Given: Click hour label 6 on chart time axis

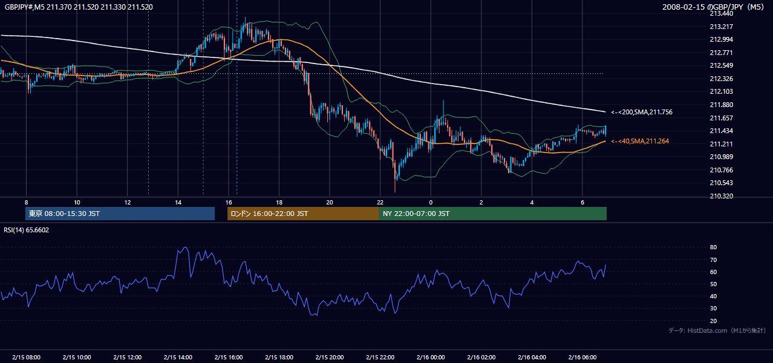Looking at the screenshot, I should [x=582, y=201].
